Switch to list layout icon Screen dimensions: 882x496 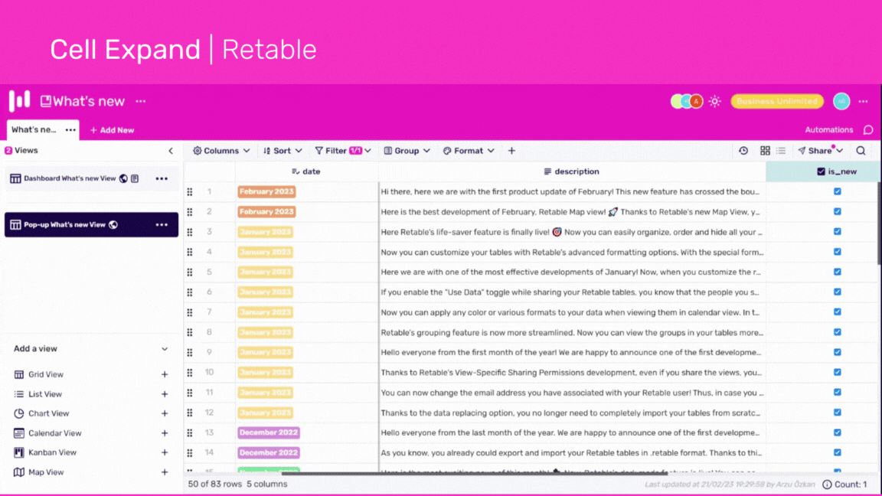781,151
